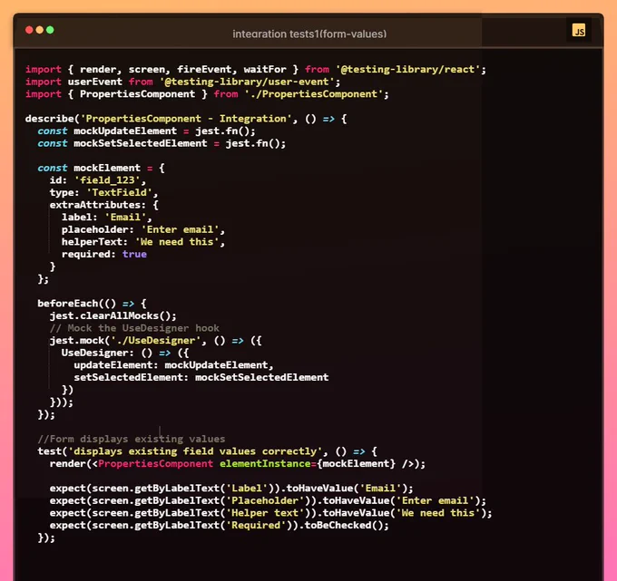
Task: Click the beforeEach call
Action: [x=92, y=304]
